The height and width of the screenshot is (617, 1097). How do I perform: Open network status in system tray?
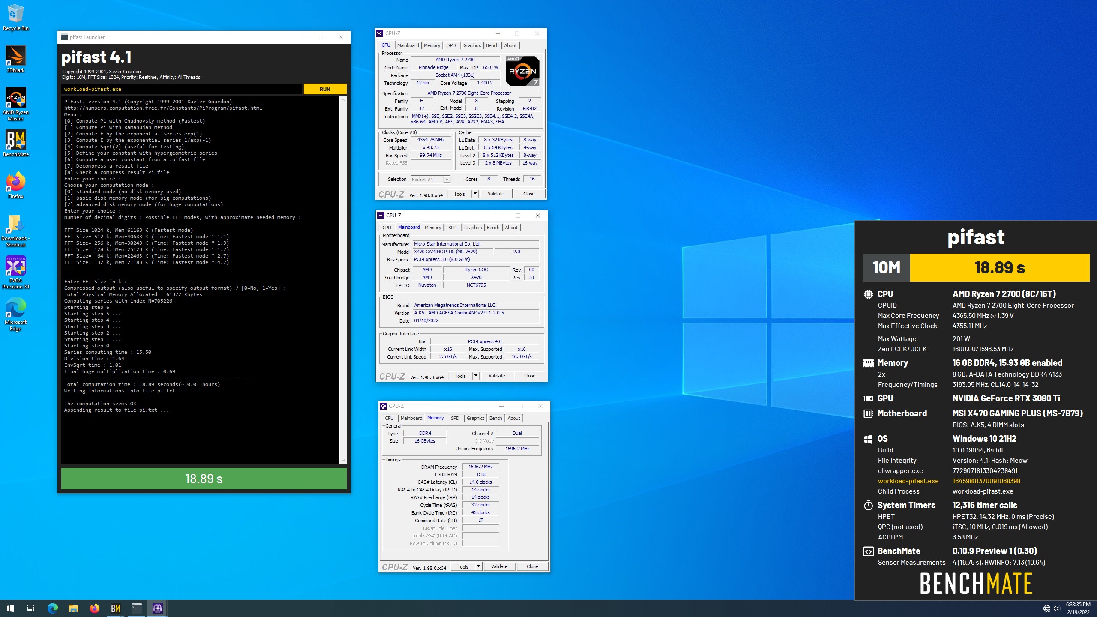(x=1047, y=608)
